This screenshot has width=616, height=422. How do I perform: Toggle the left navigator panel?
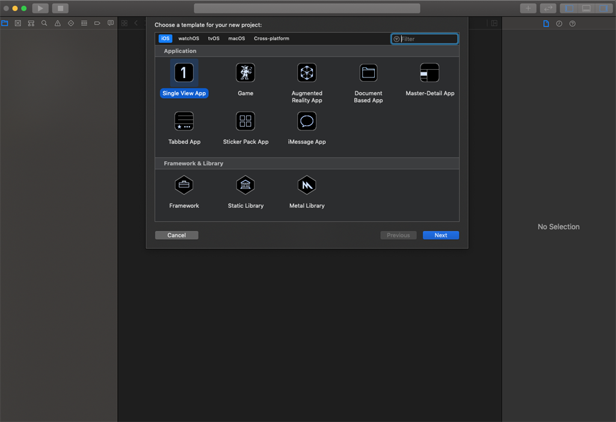(x=569, y=8)
